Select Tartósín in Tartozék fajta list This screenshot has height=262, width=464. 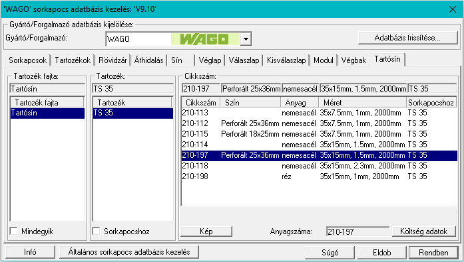tap(47, 113)
